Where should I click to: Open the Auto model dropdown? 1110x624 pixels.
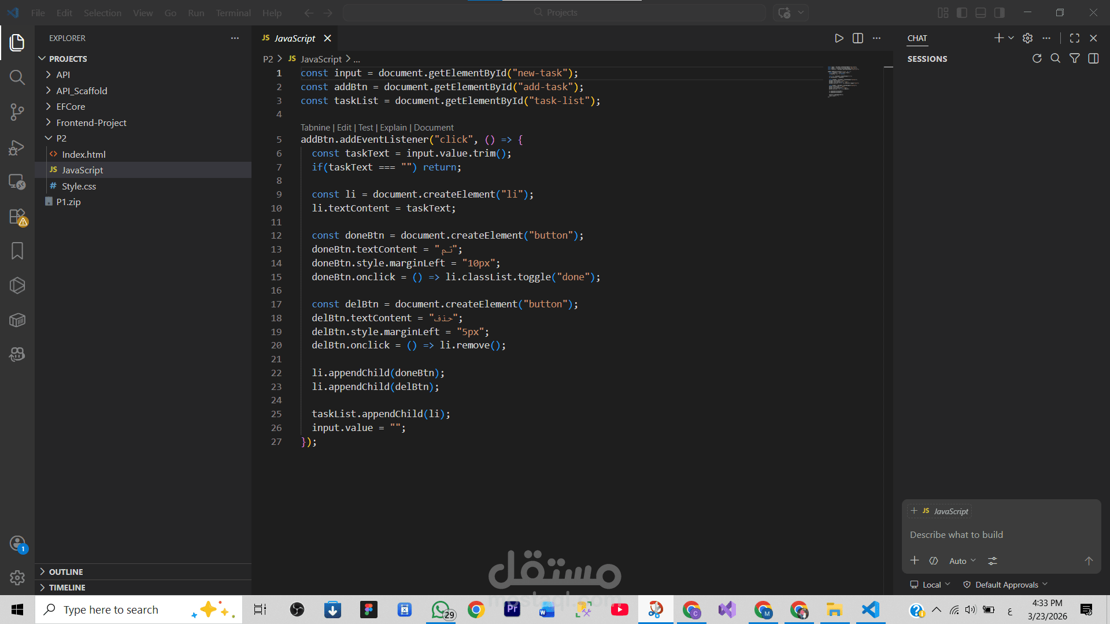pos(962,561)
